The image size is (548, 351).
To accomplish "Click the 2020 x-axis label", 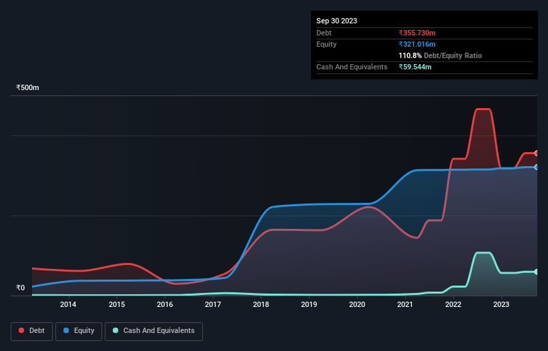I will click(357, 304).
